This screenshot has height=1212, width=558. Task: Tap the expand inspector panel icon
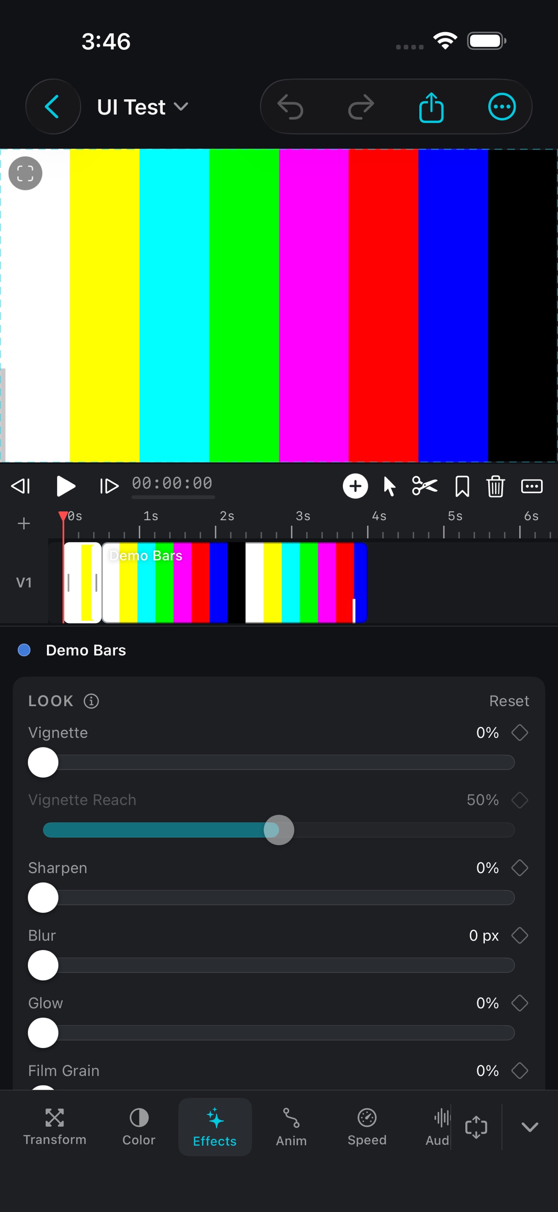coord(476,1127)
